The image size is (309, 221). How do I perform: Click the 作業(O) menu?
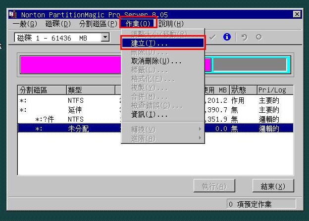click(138, 24)
